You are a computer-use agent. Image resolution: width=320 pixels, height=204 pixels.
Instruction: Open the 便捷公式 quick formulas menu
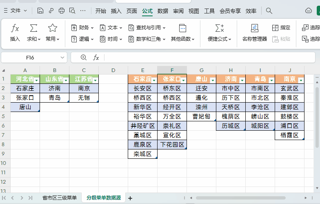220,39
